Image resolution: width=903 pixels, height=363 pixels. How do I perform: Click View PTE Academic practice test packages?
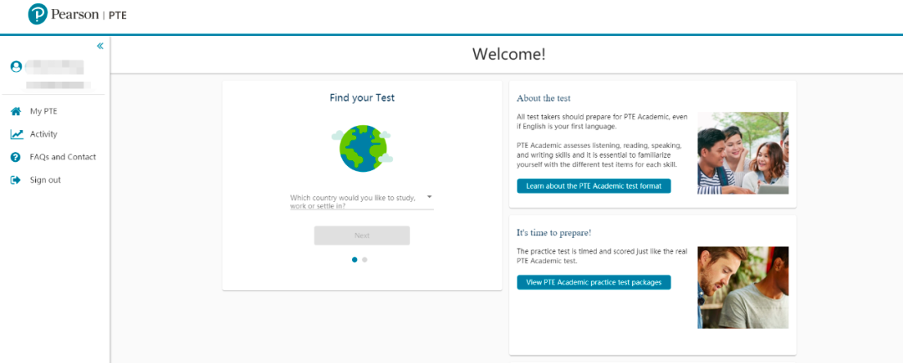594,283
